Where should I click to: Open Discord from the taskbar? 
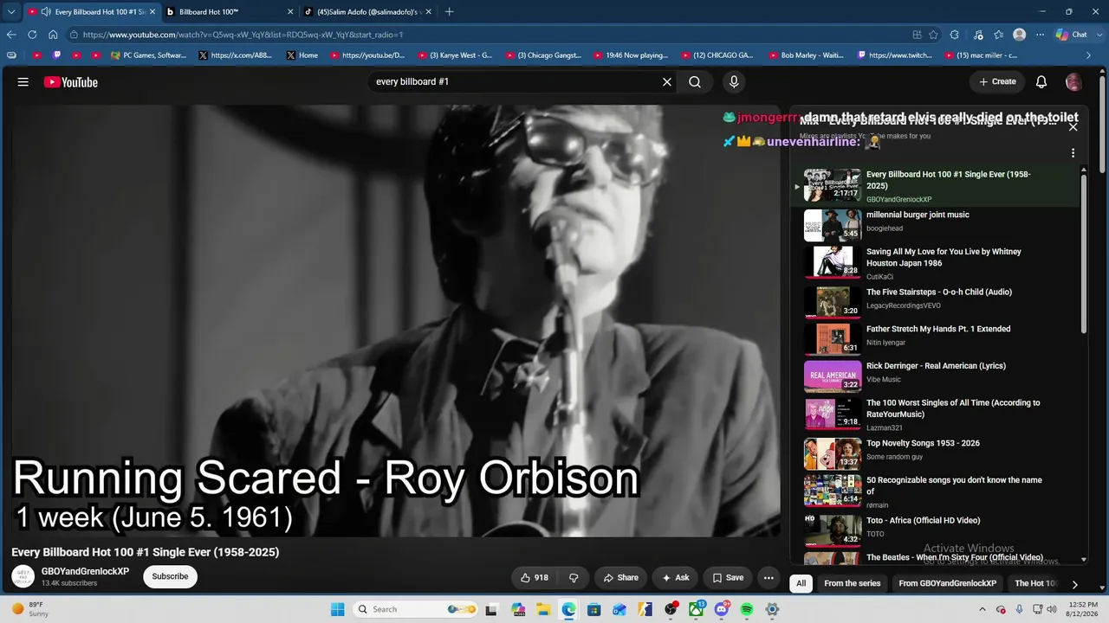tap(722, 609)
